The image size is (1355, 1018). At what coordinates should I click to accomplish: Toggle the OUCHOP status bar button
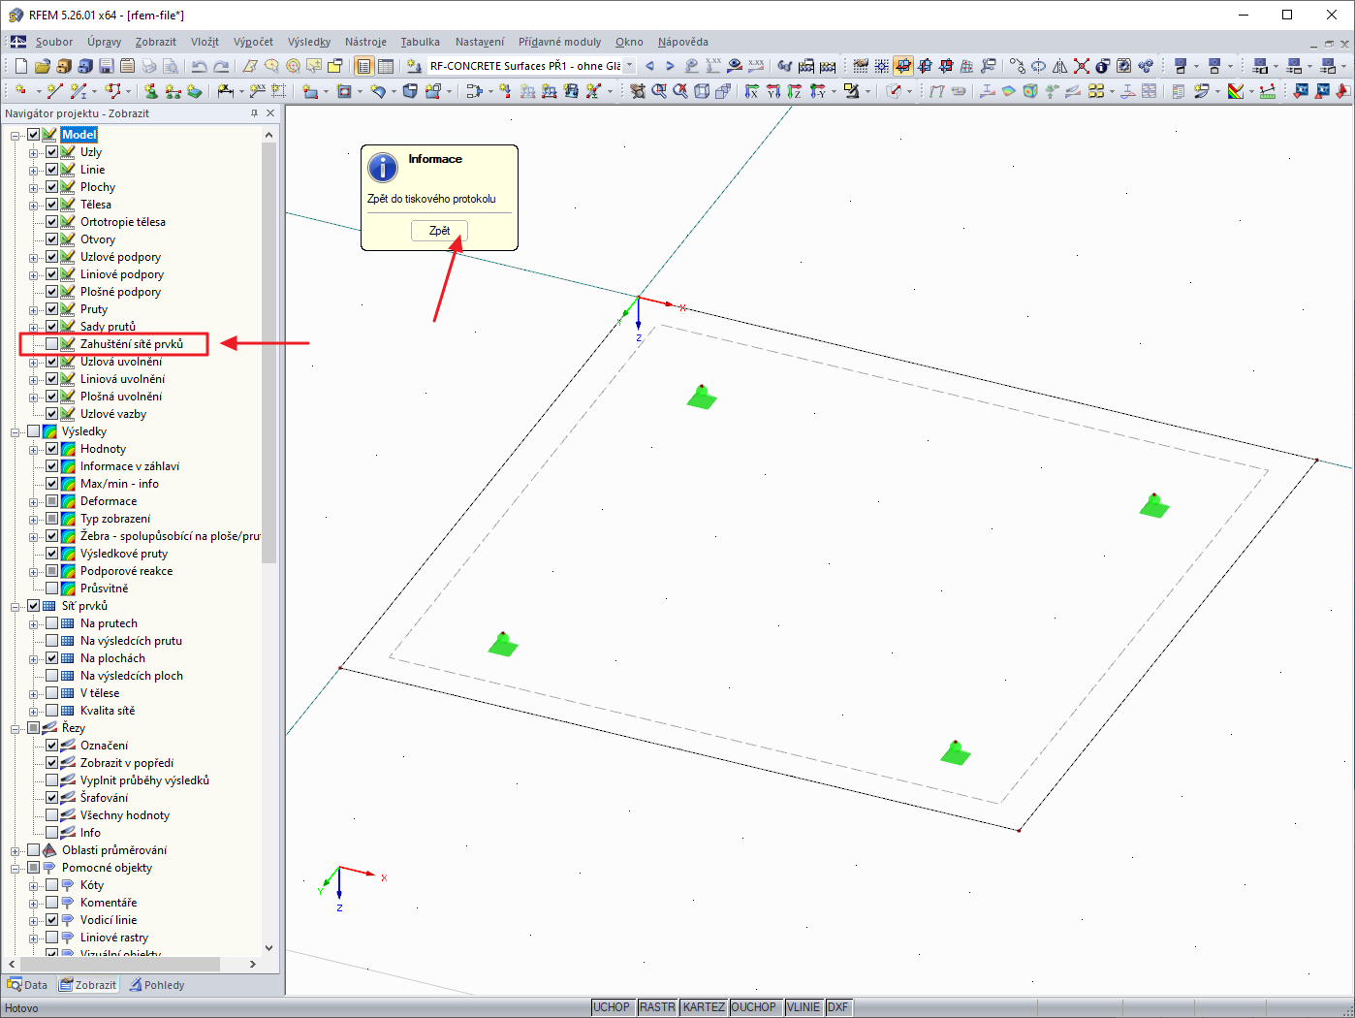click(x=754, y=1007)
